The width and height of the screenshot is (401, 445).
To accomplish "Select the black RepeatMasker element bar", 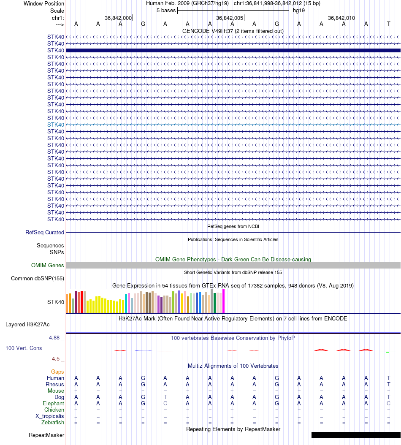I will click(356, 435).
